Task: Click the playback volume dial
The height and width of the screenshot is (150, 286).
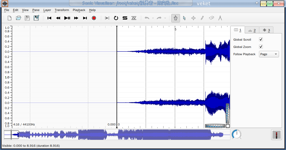Action: (x=237, y=135)
